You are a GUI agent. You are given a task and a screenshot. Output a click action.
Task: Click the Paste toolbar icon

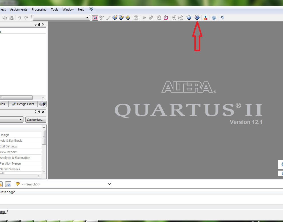(x=11, y=18)
